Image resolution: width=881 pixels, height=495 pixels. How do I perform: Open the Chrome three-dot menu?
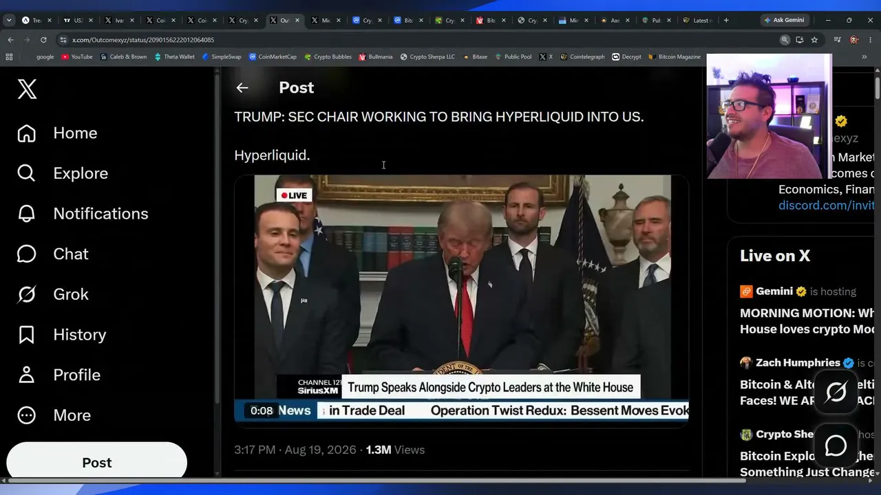coord(871,40)
